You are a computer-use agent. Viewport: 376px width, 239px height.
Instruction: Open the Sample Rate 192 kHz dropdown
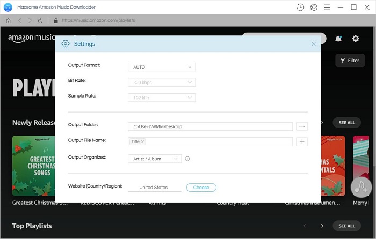(162, 98)
